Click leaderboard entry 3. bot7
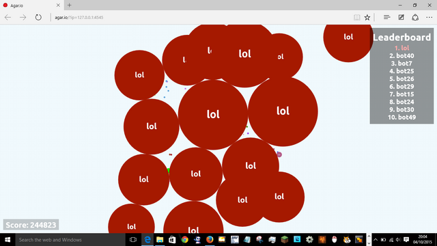This screenshot has height=246, width=437. 402,64
